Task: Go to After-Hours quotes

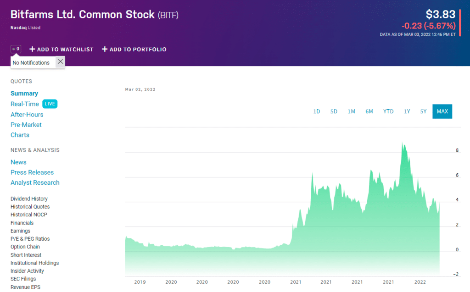Action: tap(27, 115)
